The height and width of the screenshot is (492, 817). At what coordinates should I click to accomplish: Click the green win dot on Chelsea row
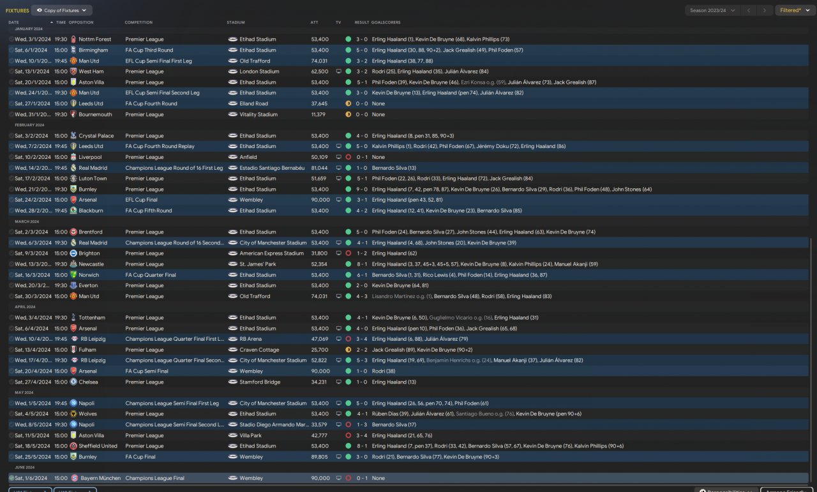point(349,382)
